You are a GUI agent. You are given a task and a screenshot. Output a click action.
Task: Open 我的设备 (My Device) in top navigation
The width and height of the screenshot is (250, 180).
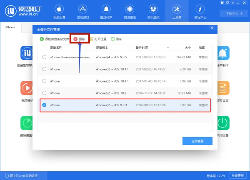[x=59, y=12]
